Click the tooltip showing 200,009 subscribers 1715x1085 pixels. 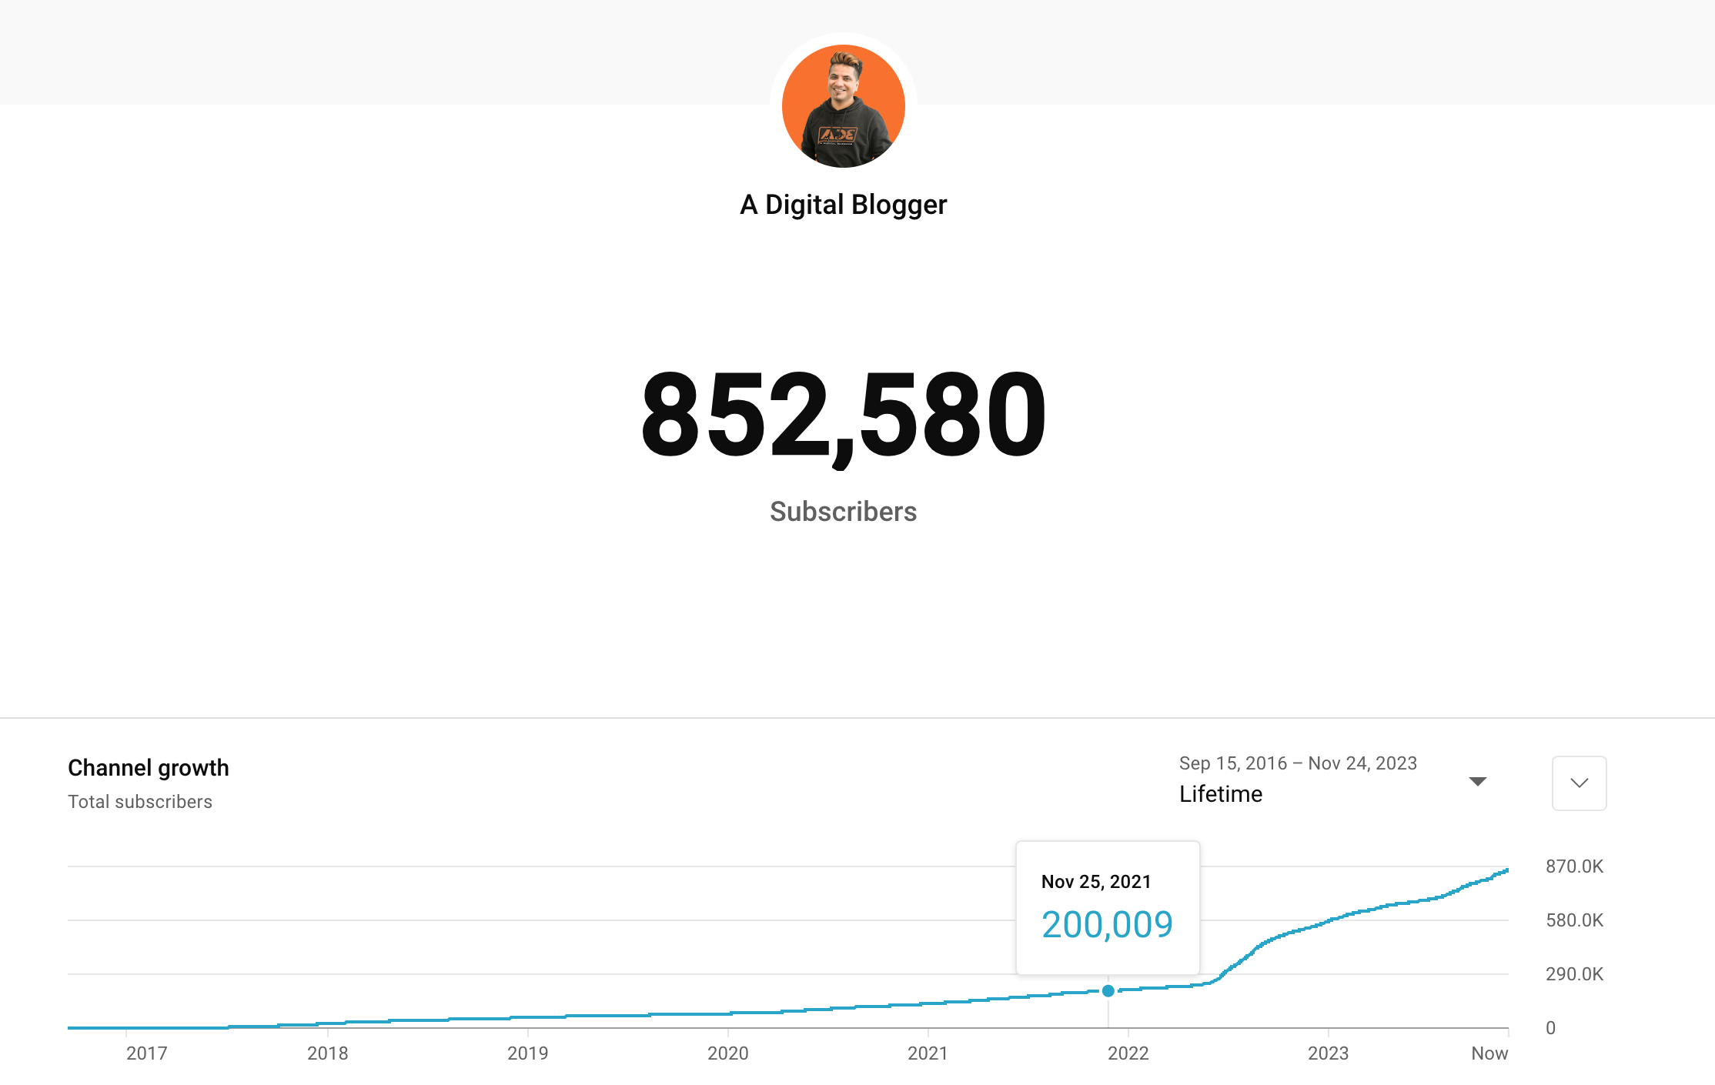(1107, 923)
